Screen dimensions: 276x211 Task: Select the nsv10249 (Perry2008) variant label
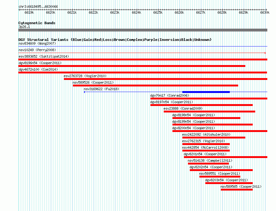point(37,50)
